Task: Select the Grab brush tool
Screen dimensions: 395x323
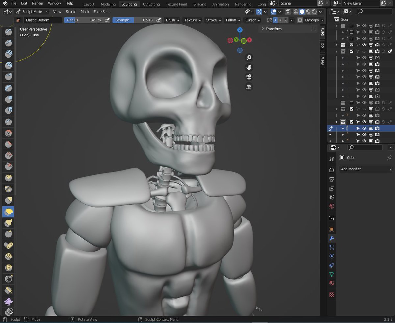Action: point(8,200)
